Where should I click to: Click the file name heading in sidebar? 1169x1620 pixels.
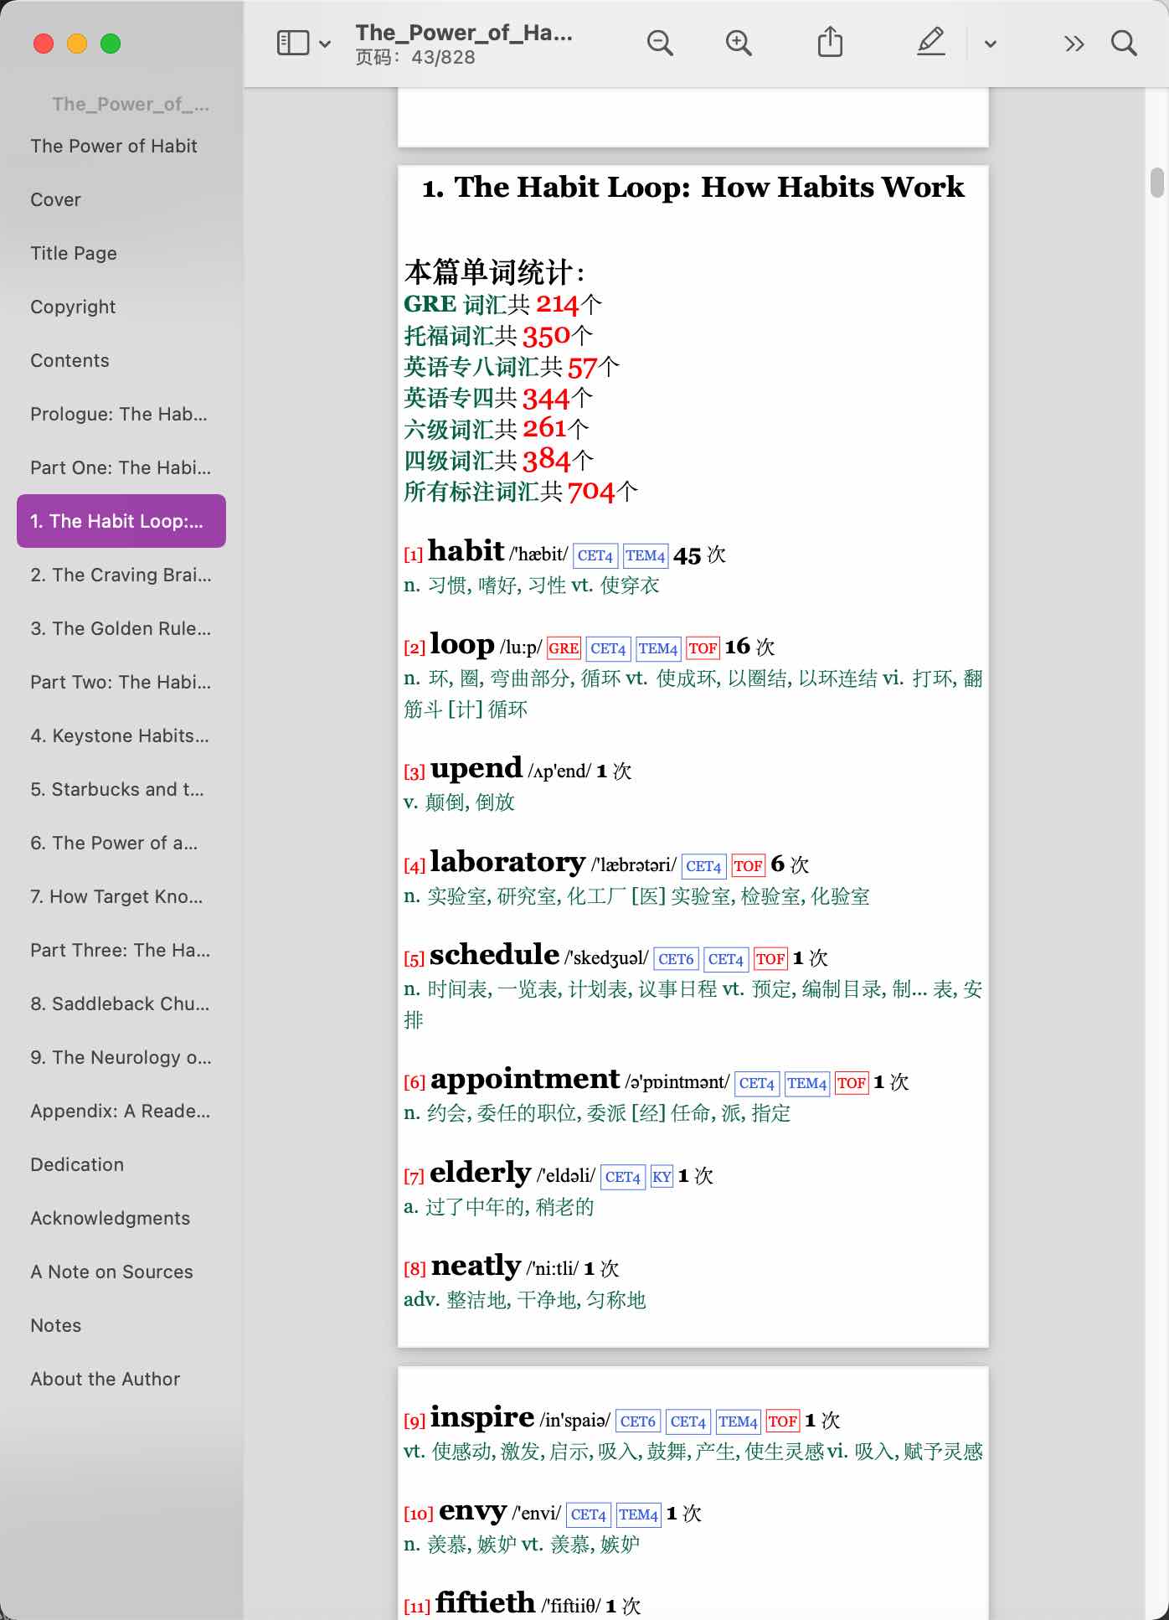[x=131, y=104]
